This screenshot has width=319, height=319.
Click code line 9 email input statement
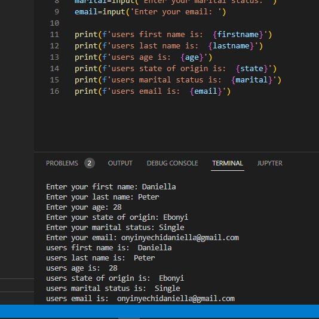coord(150,12)
